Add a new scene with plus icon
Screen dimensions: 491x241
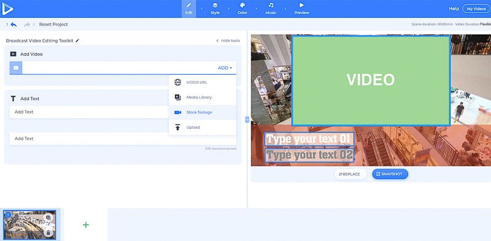click(86, 224)
